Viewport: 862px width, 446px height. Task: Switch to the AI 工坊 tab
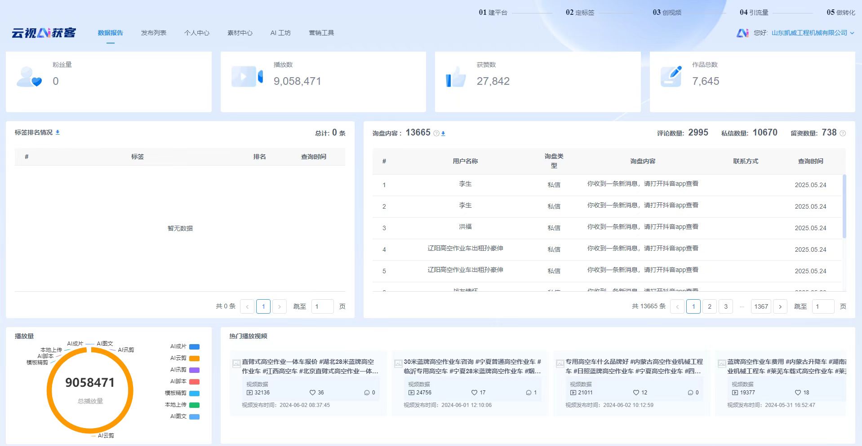(x=280, y=33)
